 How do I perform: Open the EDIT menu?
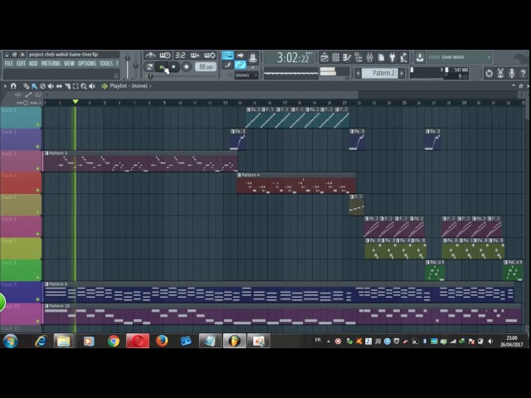21,64
